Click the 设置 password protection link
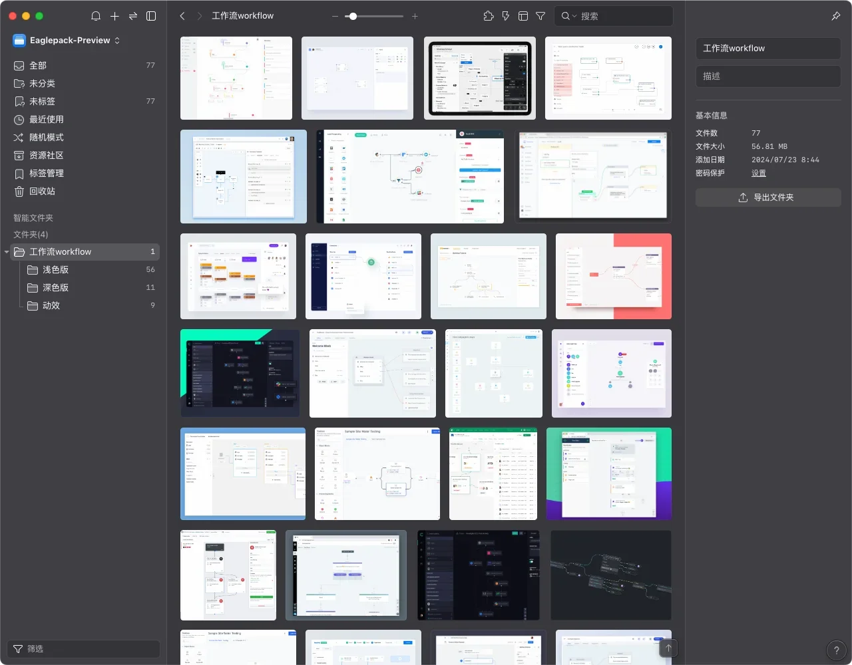The image size is (852, 665). pyautogui.click(x=759, y=173)
